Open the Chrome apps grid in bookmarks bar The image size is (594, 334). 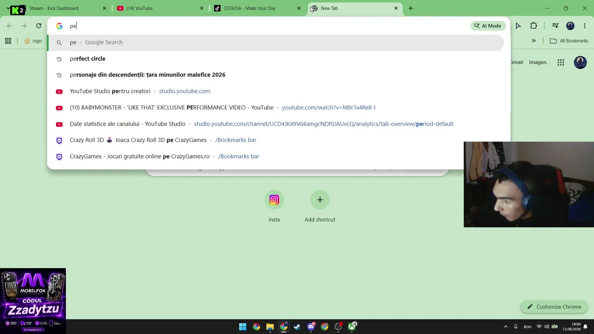[8, 41]
